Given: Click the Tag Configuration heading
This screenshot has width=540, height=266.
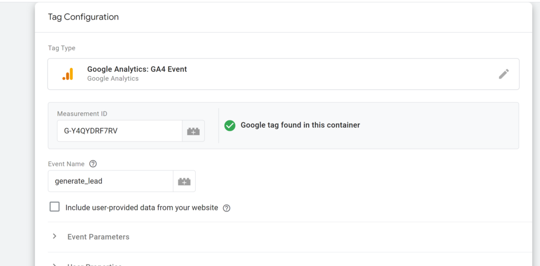Looking at the screenshot, I should click(83, 17).
